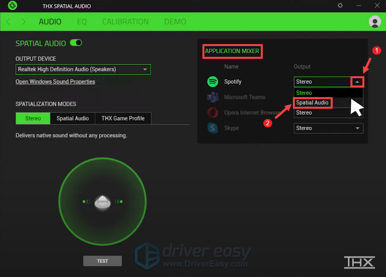Select the THX Game Profile mode

tap(123, 118)
